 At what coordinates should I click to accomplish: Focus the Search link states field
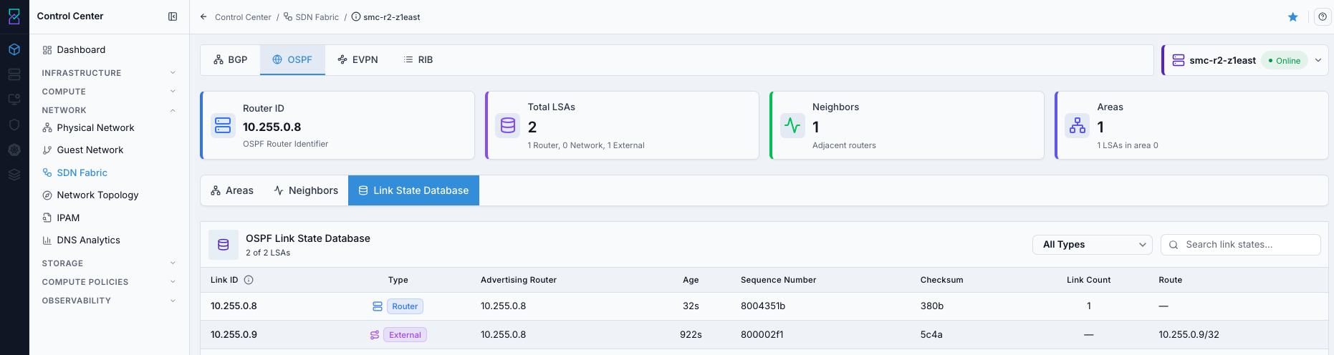[1240, 245]
